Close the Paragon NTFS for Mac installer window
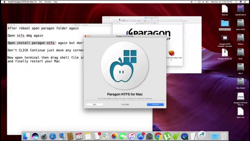This screenshot has width=250, height=141. click(86, 36)
